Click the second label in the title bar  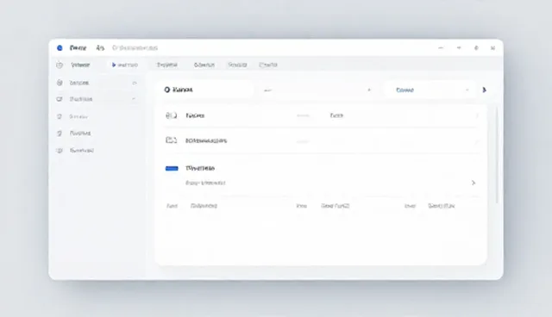100,47
